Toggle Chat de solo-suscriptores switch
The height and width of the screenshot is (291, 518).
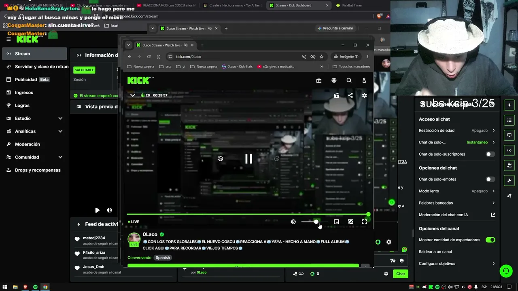490,154
